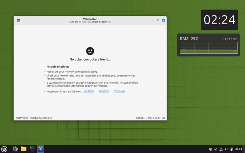Click the Windows link next to Android
Image resolution: width=245 pixels, height=153 pixels.
pyautogui.click(x=104, y=91)
